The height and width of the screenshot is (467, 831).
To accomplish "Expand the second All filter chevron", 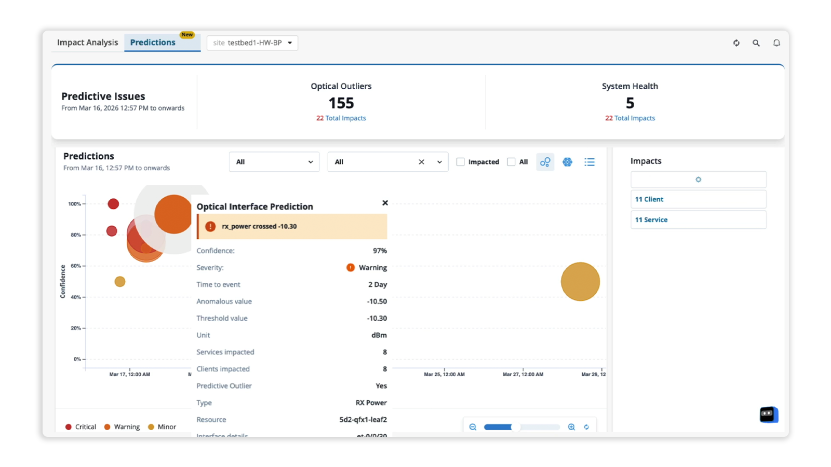I will pyautogui.click(x=439, y=162).
